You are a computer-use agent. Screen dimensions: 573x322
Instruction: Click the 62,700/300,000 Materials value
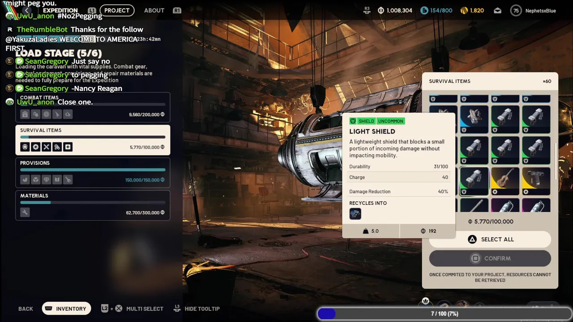tap(143, 212)
